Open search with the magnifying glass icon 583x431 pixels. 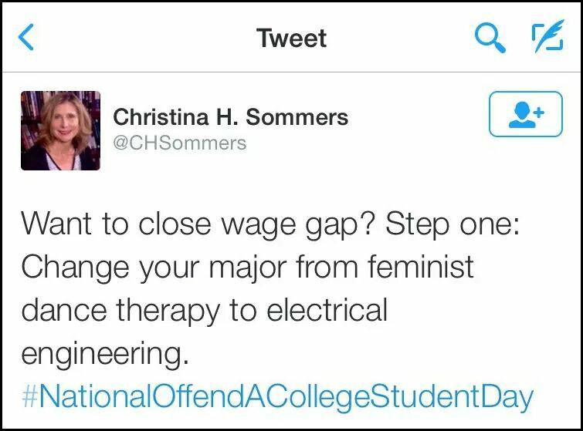tap(490, 38)
